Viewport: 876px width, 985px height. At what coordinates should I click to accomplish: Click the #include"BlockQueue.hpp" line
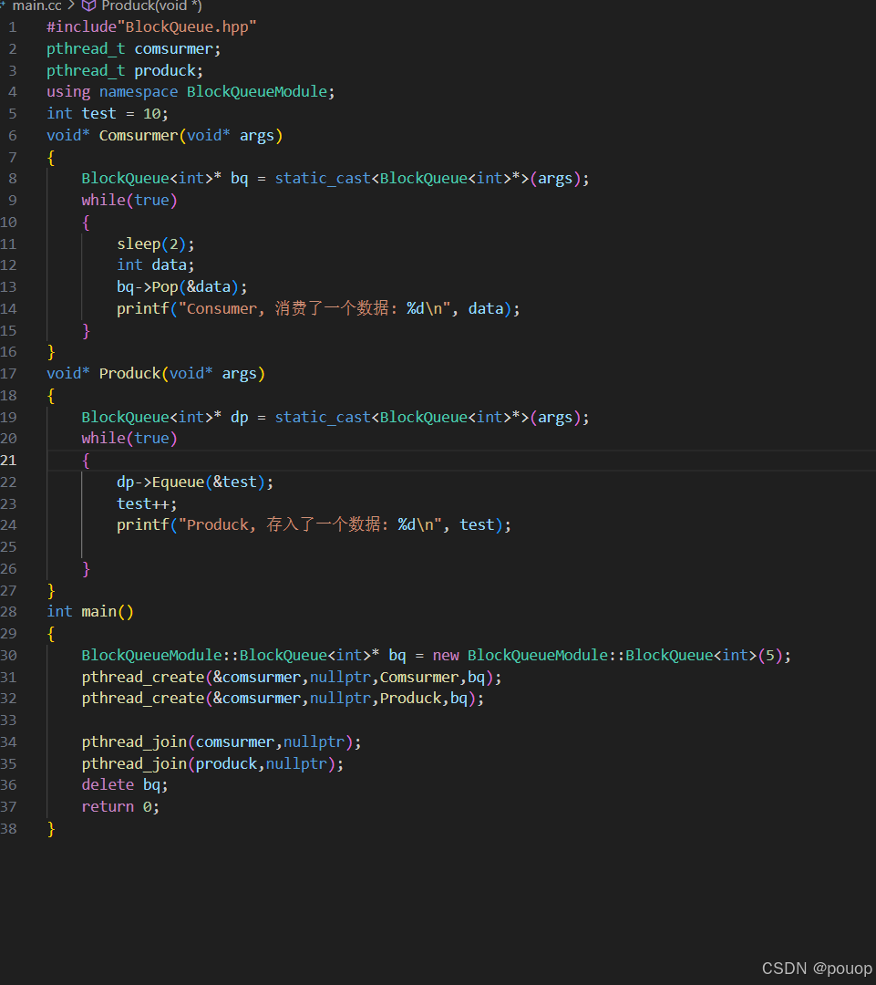pyautogui.click(x=151, y=27)
